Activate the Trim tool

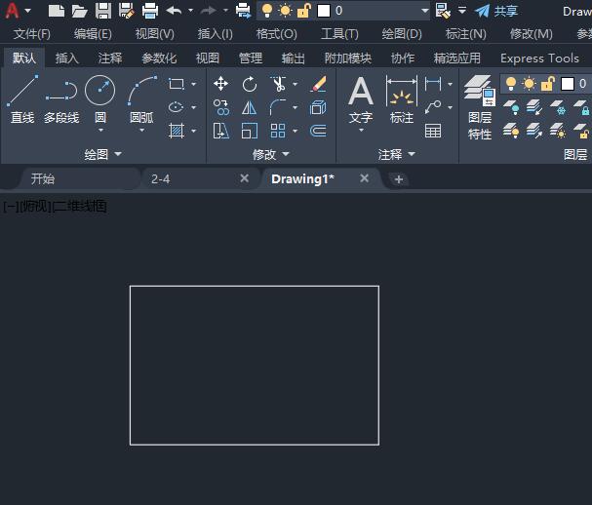point(278,84)
